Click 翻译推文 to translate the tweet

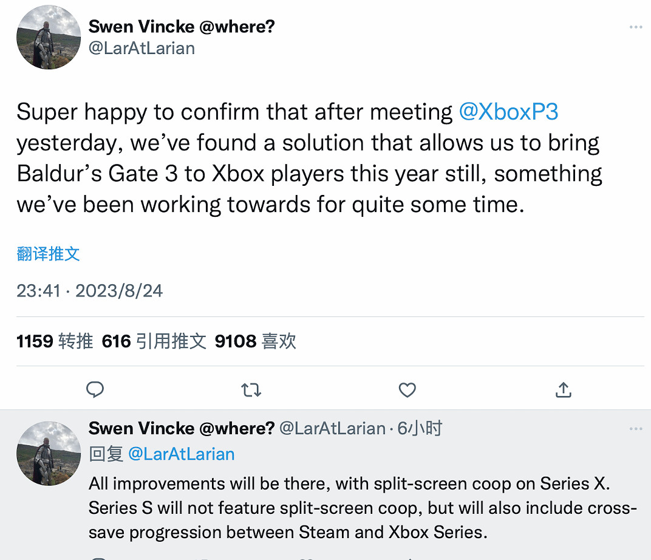point(49,254)
